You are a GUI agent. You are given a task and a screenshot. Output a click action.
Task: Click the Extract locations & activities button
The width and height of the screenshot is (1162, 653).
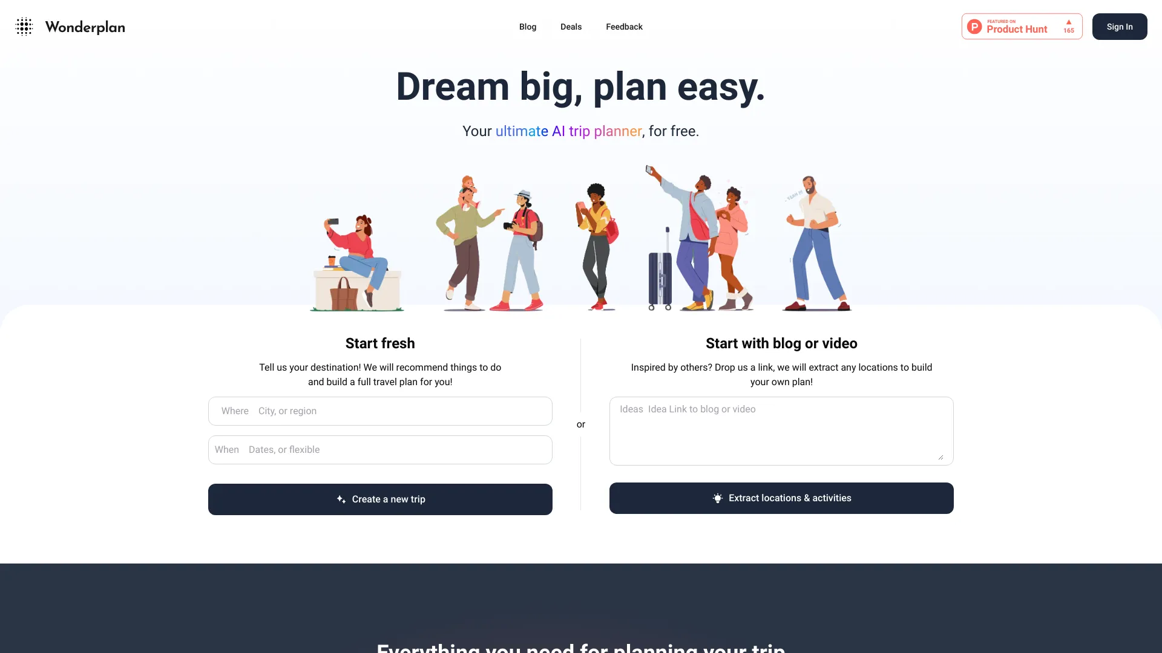click(781, 498)
